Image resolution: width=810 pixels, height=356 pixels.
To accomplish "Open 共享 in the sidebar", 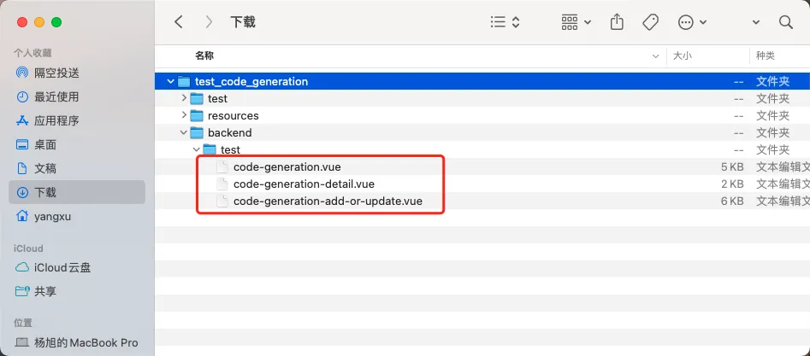I will [x=45, y=291].
